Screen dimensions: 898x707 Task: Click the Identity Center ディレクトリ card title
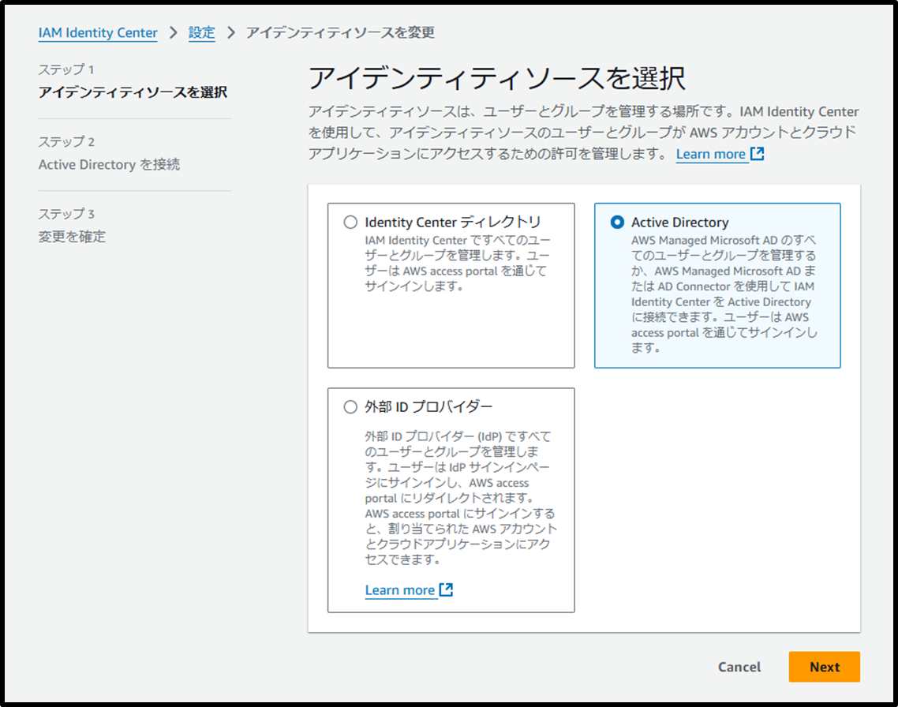(452, 222)
